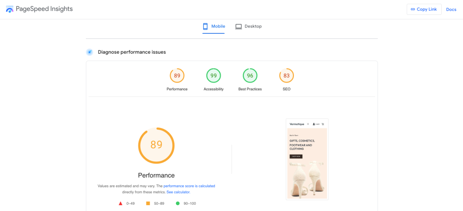The image size is (463, 211).
Task: Click the 'PageSpeed Insights' title text
Action: (44, 9)
